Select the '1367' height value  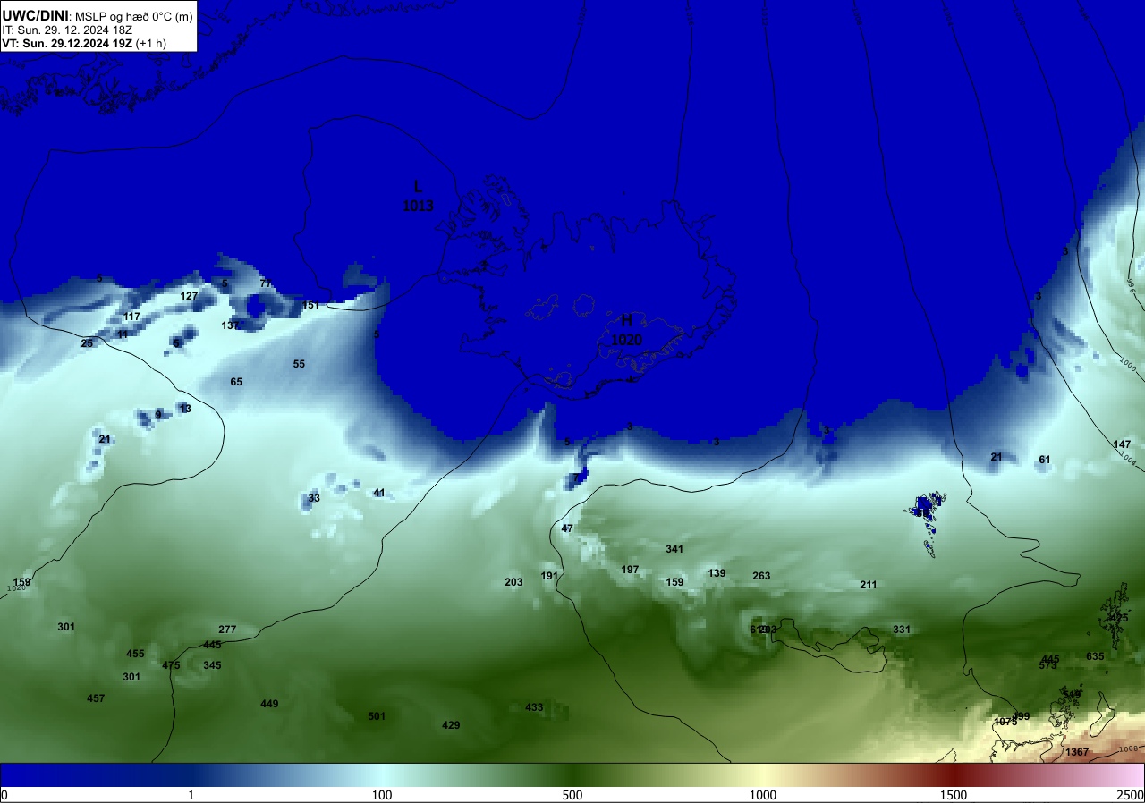pos(1077,752)
